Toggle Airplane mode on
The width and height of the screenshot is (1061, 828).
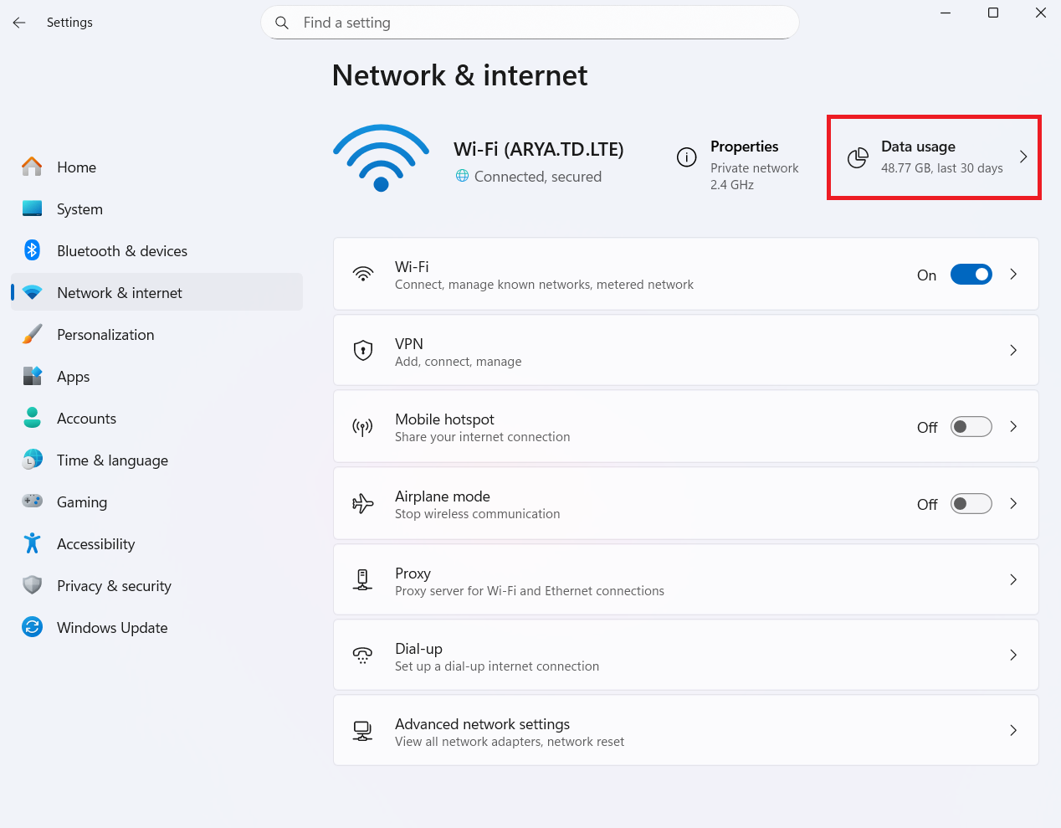[971, 504]
